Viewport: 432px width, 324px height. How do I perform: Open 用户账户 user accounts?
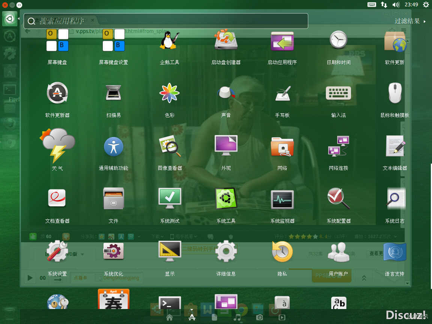coord(339,252)
